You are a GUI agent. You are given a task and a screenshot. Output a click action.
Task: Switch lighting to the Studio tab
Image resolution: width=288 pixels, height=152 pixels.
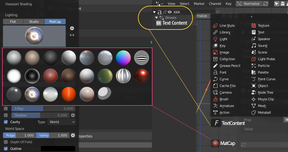[34, 22]
